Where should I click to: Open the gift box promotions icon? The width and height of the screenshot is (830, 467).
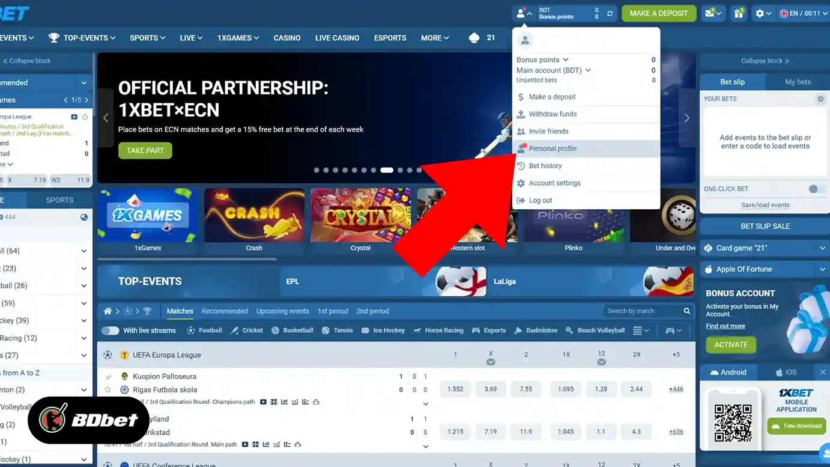[x=738, y=13]
